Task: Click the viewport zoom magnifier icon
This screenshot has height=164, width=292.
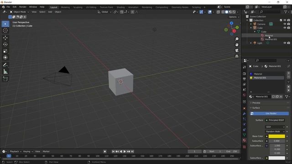Action: 237,39
